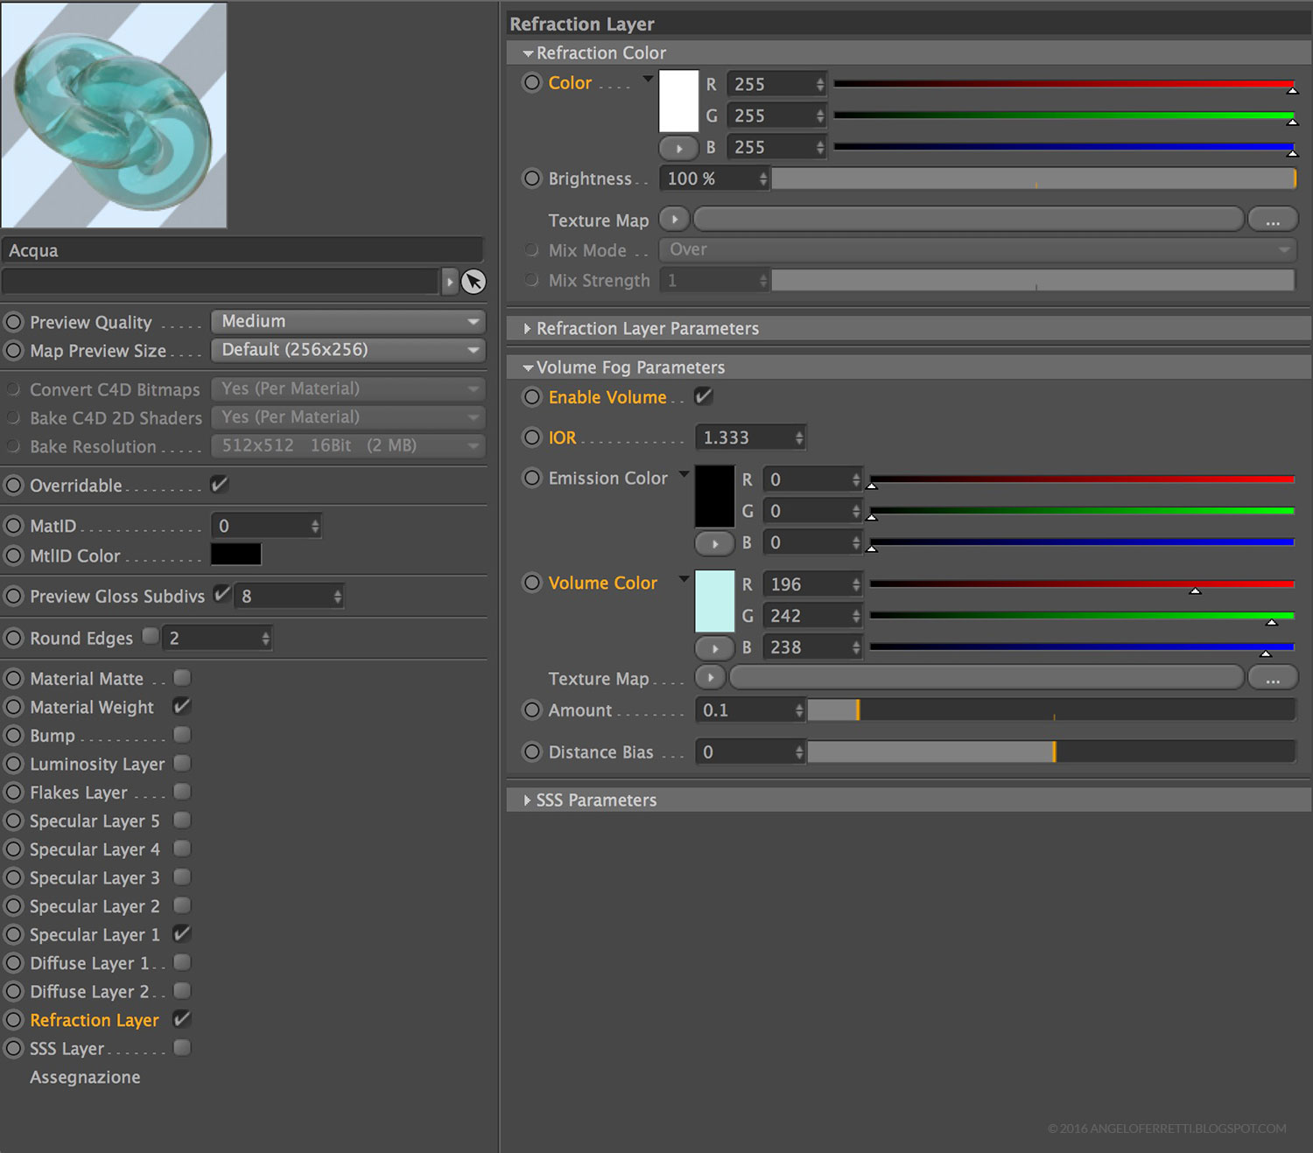
Task: Open Volume Texture Map arrow button
Action: tap(710, 677)
